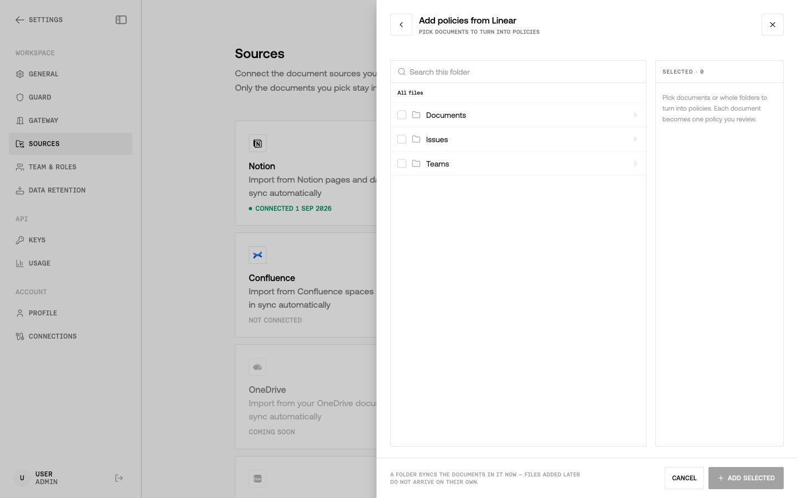Image resolution: width=797 pixels, height=498 pixels.
Task: Click the Guard shield icon
Action: [x=20, y=97]
